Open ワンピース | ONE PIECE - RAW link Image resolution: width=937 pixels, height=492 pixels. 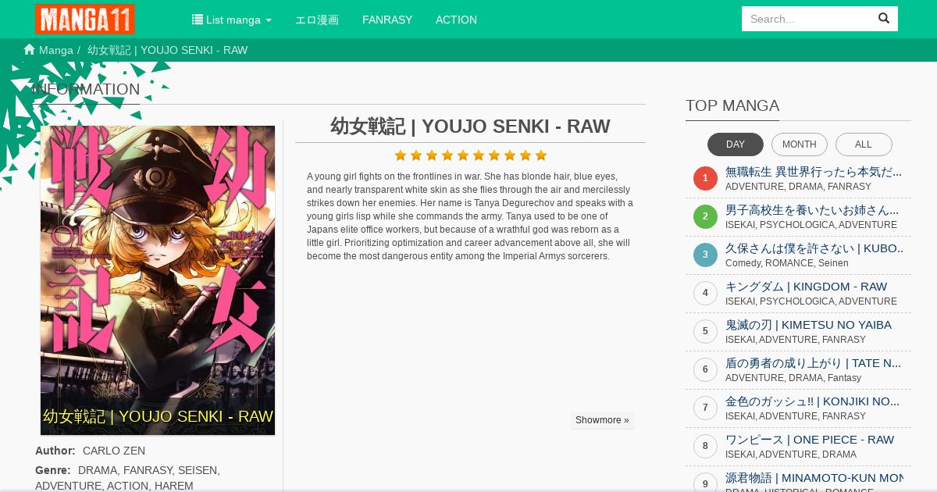coord(810,440)
